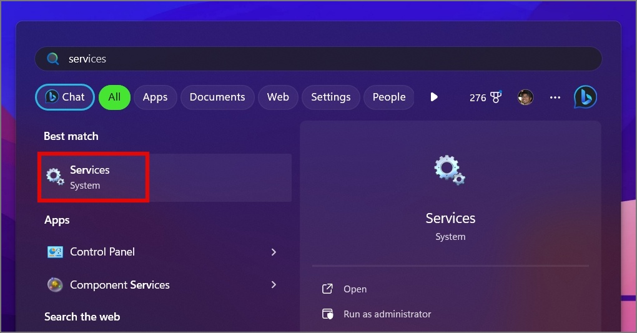
Task: Select the All filter tab
Action: [x=114, y=97]
